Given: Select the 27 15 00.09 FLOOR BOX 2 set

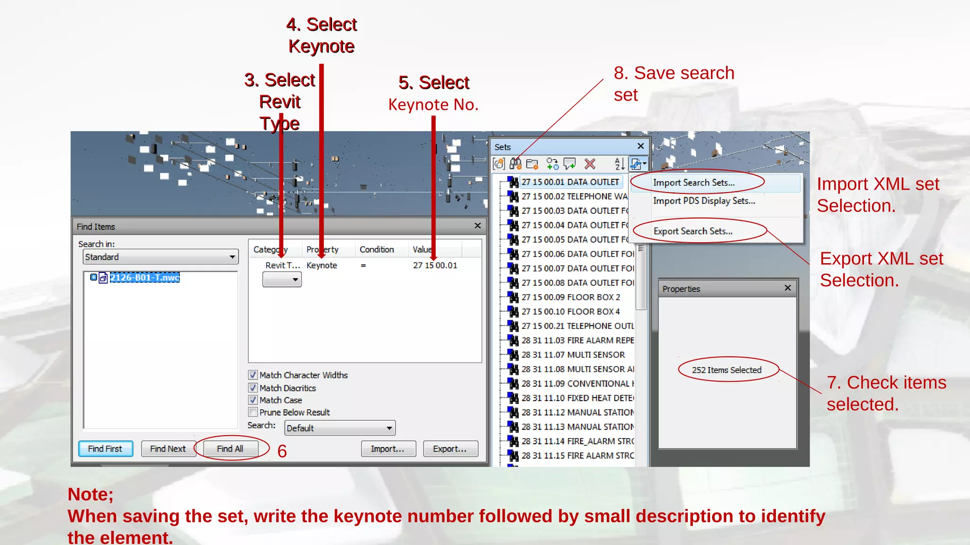Looking at the screenshot, I should [570, 297].
